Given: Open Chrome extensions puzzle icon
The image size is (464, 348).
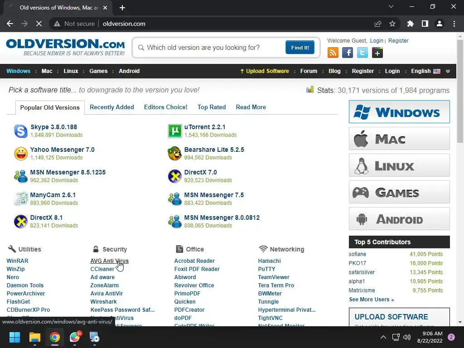Looking at the screenshot, I should click(411, 24).
